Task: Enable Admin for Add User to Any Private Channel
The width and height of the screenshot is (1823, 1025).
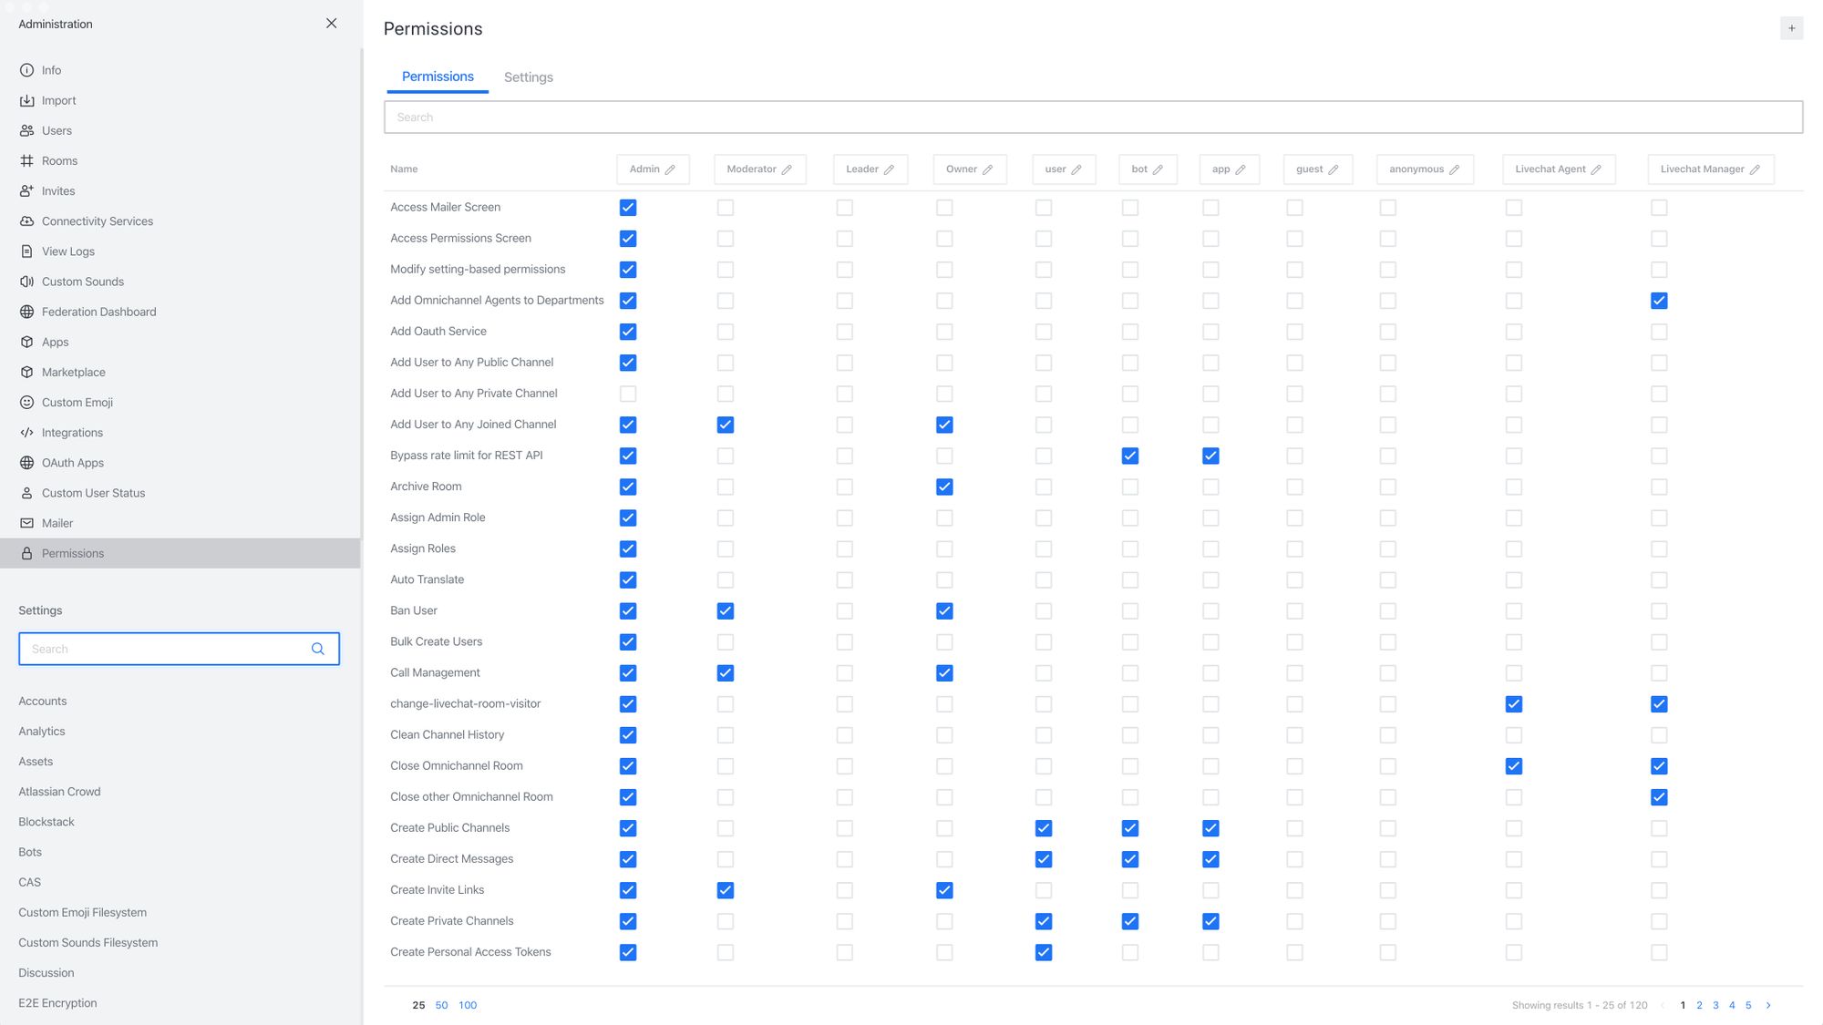Action: 628,394
